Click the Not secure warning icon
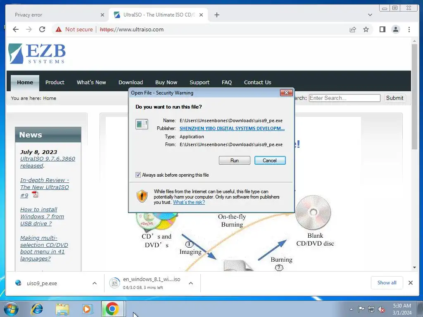This screenshot has height=317, width=423. [x=59, y=29]
